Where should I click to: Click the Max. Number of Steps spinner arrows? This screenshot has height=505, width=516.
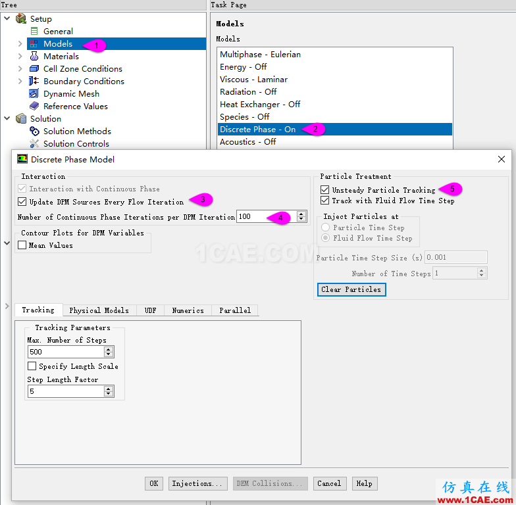(x=108, y=352)
